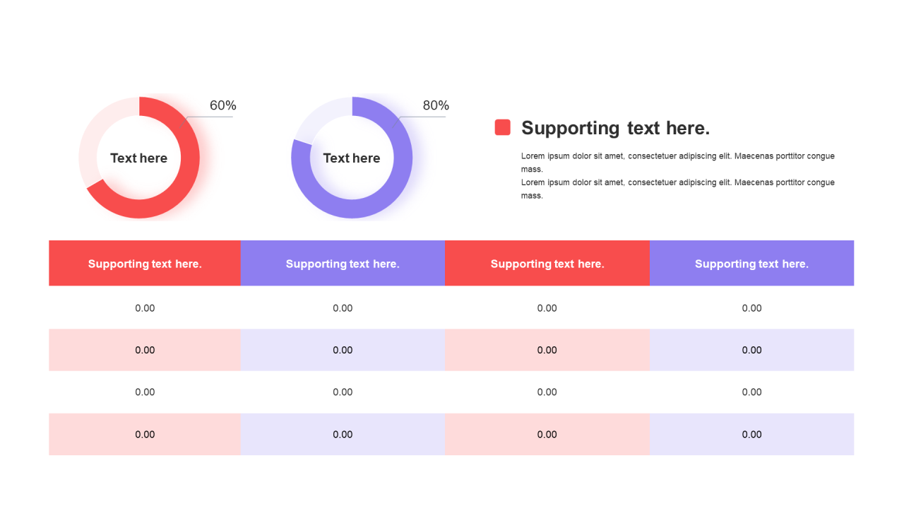904x509 pixels.
Task: Click the bottom lavender 0.00 cell in the rightmost column
Action: [x=751, y=435]
